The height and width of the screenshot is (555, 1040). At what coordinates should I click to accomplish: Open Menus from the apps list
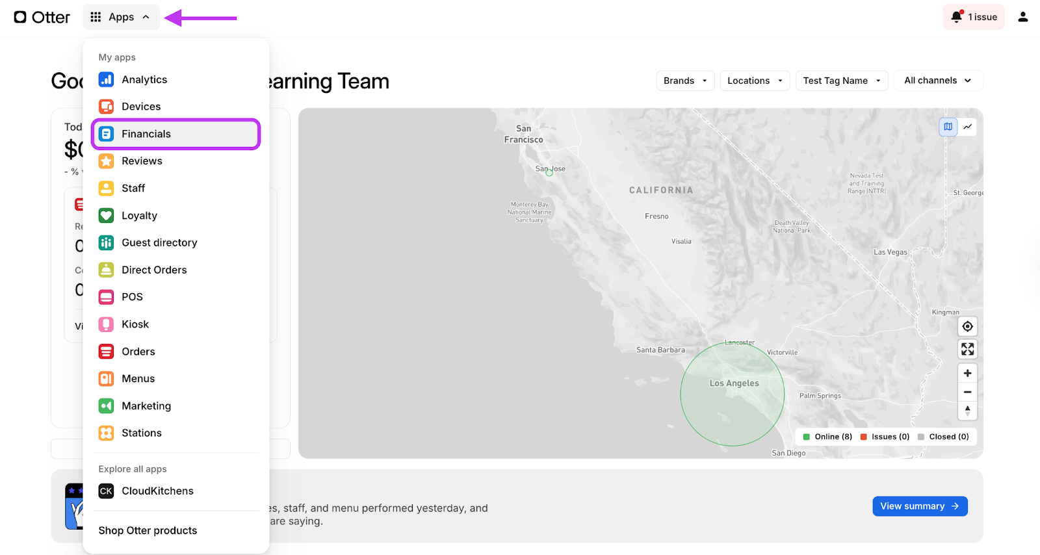pos(175,378)
